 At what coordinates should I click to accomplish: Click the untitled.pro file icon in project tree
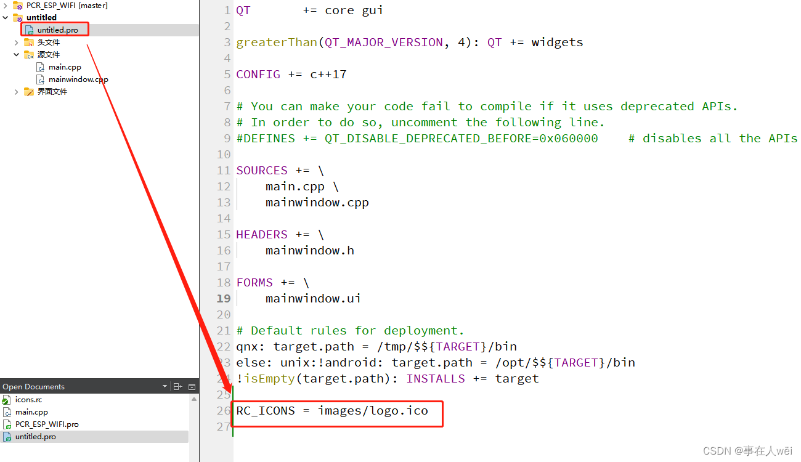(30, 30)
